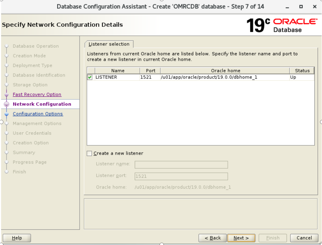Jump to Configuration Options step

(38, 114)
